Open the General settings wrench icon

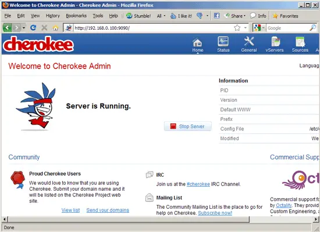[x=249, y=44]
